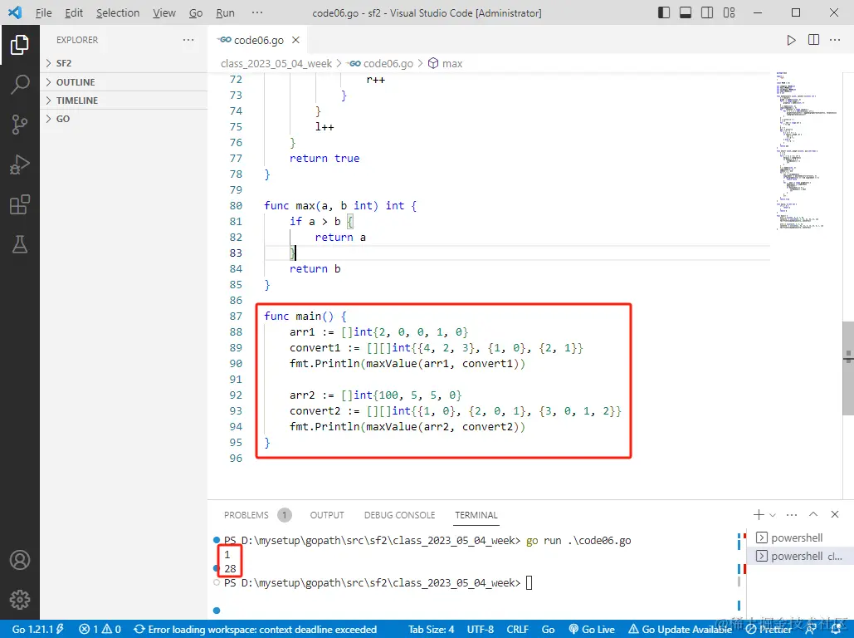Screen dimensions: 854x638
Task: Open the Source Control view icon
Action: [20, 125]
